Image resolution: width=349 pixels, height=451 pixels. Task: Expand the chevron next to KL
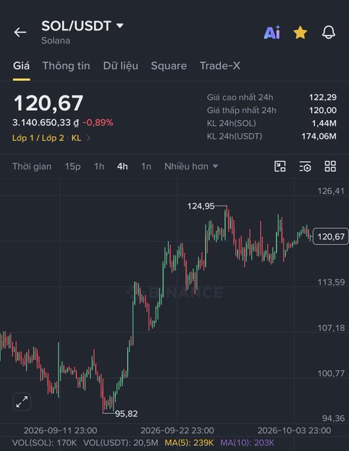pyautogui.click(x=89, y=138)
